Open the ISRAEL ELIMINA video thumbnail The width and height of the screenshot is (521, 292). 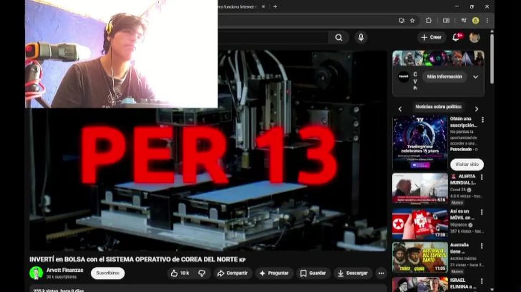click(420, 284)
